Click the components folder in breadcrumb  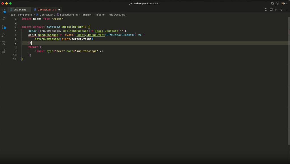[25, 15]
